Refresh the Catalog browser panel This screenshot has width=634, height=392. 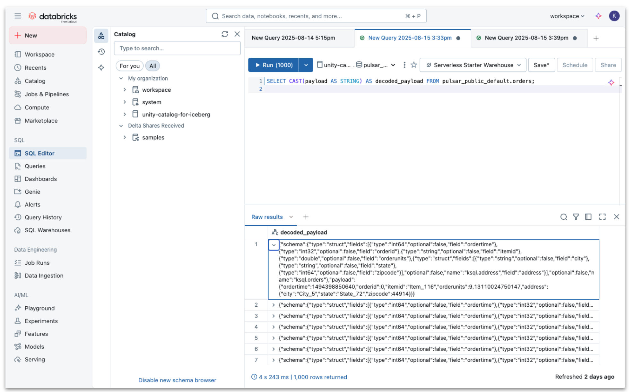[x=225, y=34]
